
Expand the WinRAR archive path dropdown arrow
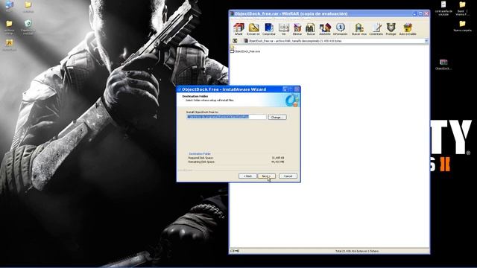tap(426, 41)
